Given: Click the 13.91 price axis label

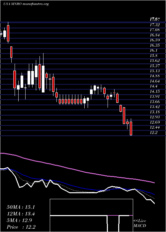Looking at the screenshot, I should pyautogui.click(x=155, y=97).
